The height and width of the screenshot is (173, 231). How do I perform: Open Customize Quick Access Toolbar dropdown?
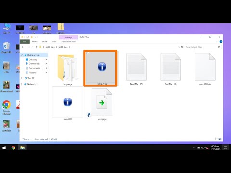point(35,37)
